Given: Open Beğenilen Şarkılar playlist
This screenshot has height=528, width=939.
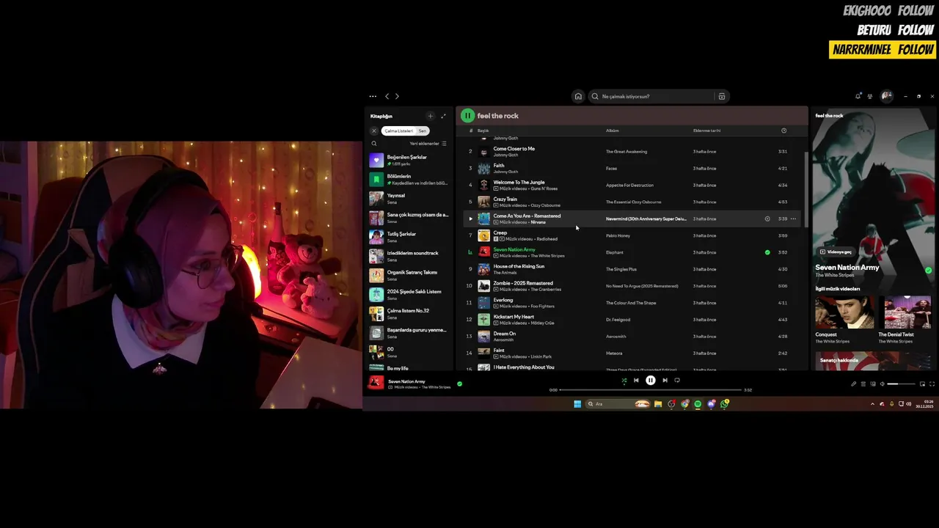Looking at the screenshot, I should 409,160.
